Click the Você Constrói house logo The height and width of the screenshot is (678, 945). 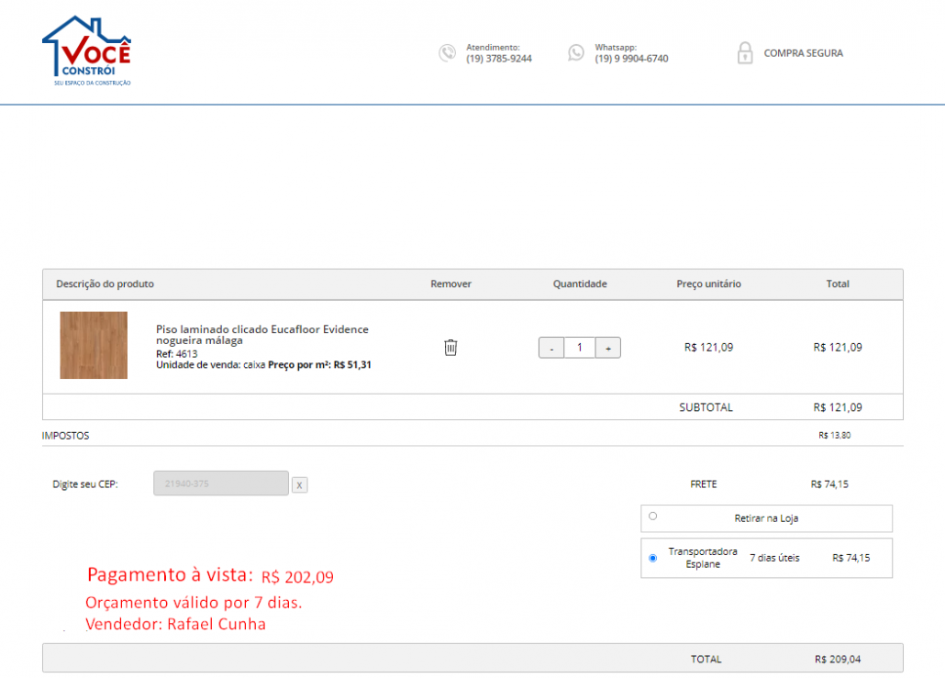(x=86, y=50)
